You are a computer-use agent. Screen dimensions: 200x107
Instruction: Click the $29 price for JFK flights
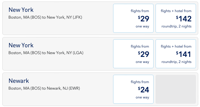click(x=144, y=19)
